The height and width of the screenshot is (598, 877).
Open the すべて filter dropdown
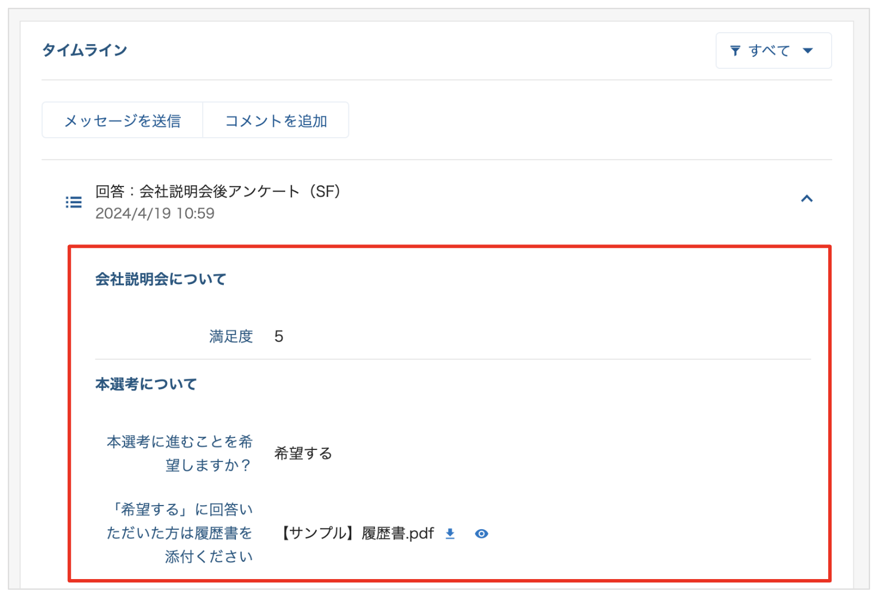(x=773, y=51)
